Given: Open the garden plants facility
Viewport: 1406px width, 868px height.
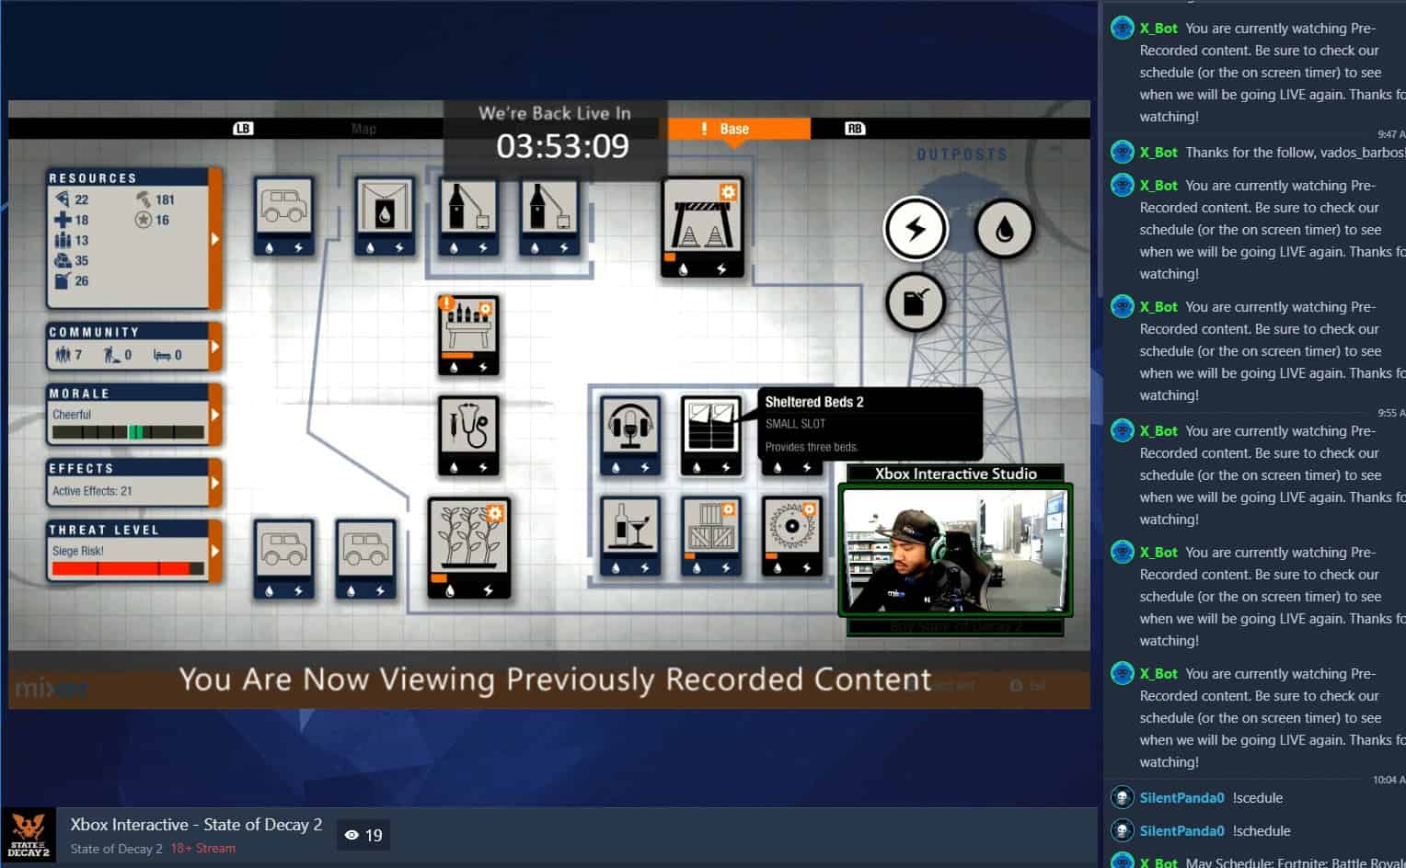Looking at the screenshot, I should 468,551.
